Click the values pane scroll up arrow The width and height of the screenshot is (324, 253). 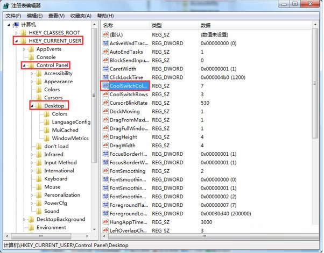[x=315, y=25]
